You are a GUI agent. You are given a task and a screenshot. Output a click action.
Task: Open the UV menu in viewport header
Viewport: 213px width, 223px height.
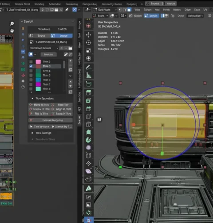tap(205, 10)
